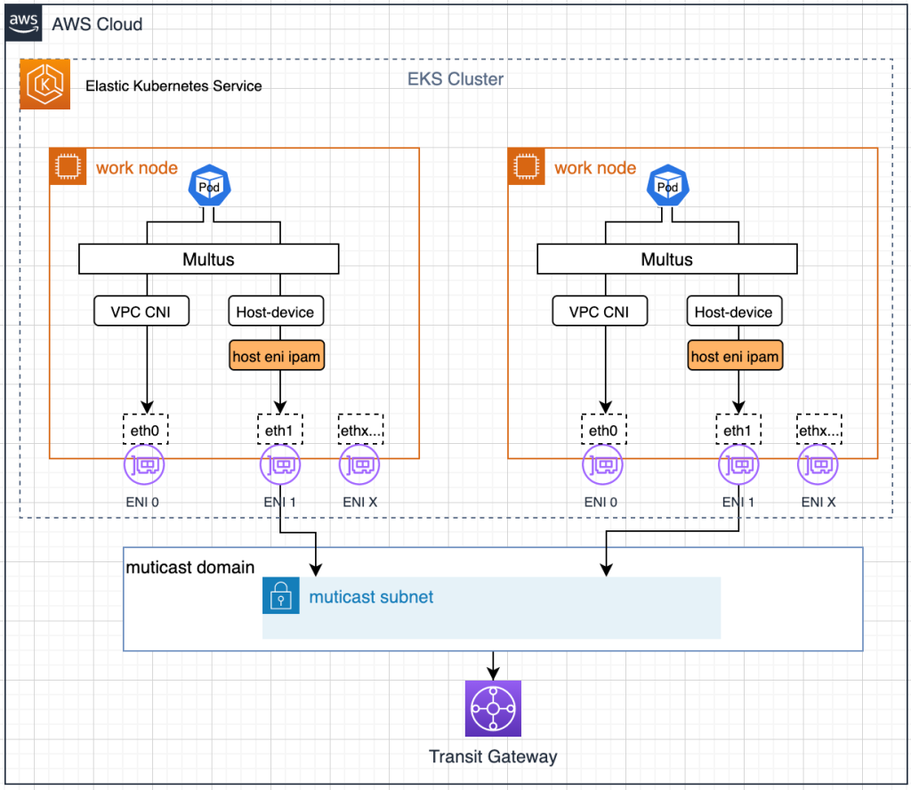Click the ENI 0 icon under left node
The image size is (911, 790).
(144, 464)
